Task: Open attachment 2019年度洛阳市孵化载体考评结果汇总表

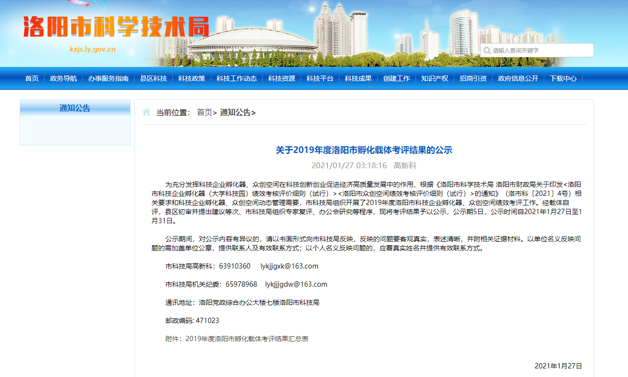Action: [247, 339]
